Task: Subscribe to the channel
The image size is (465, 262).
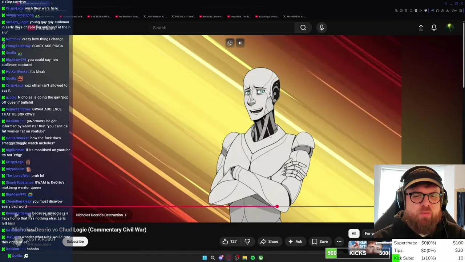Action: tap(75, 241)
